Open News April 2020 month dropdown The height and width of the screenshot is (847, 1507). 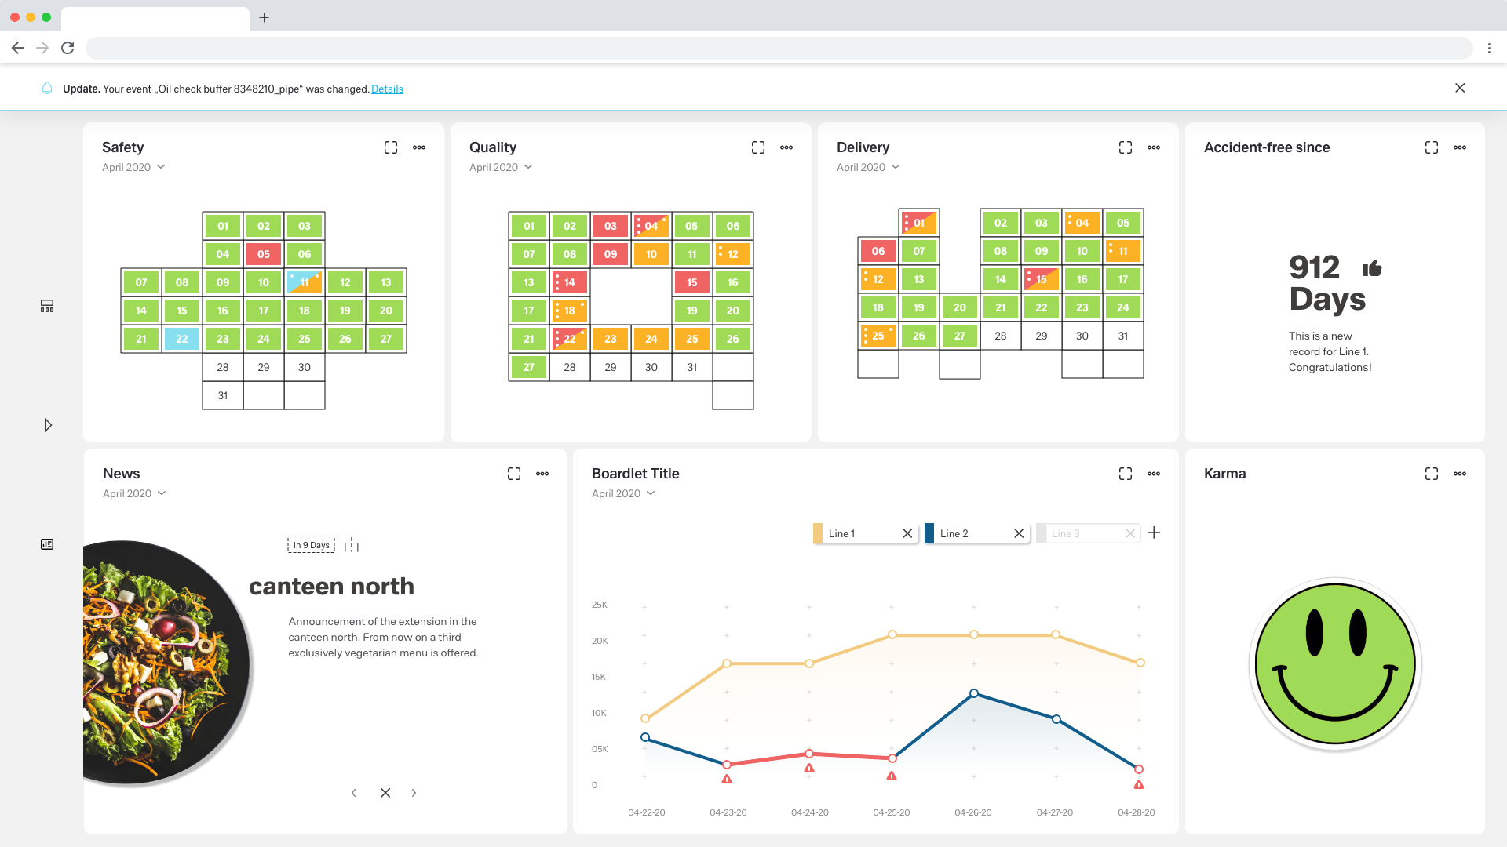tap(134, 493)
